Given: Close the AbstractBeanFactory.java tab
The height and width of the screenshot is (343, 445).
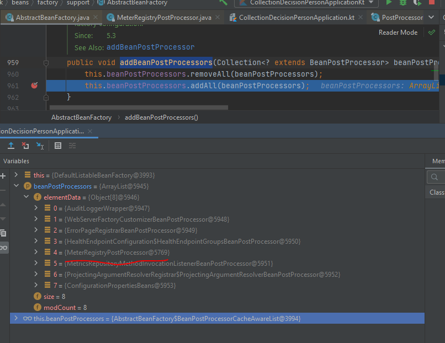Looking at the screenshot, I should (x=96, y=17).
